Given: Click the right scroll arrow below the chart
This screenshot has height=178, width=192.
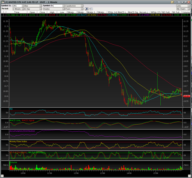Looking at the screenshot, I should [x=189, y=176].
